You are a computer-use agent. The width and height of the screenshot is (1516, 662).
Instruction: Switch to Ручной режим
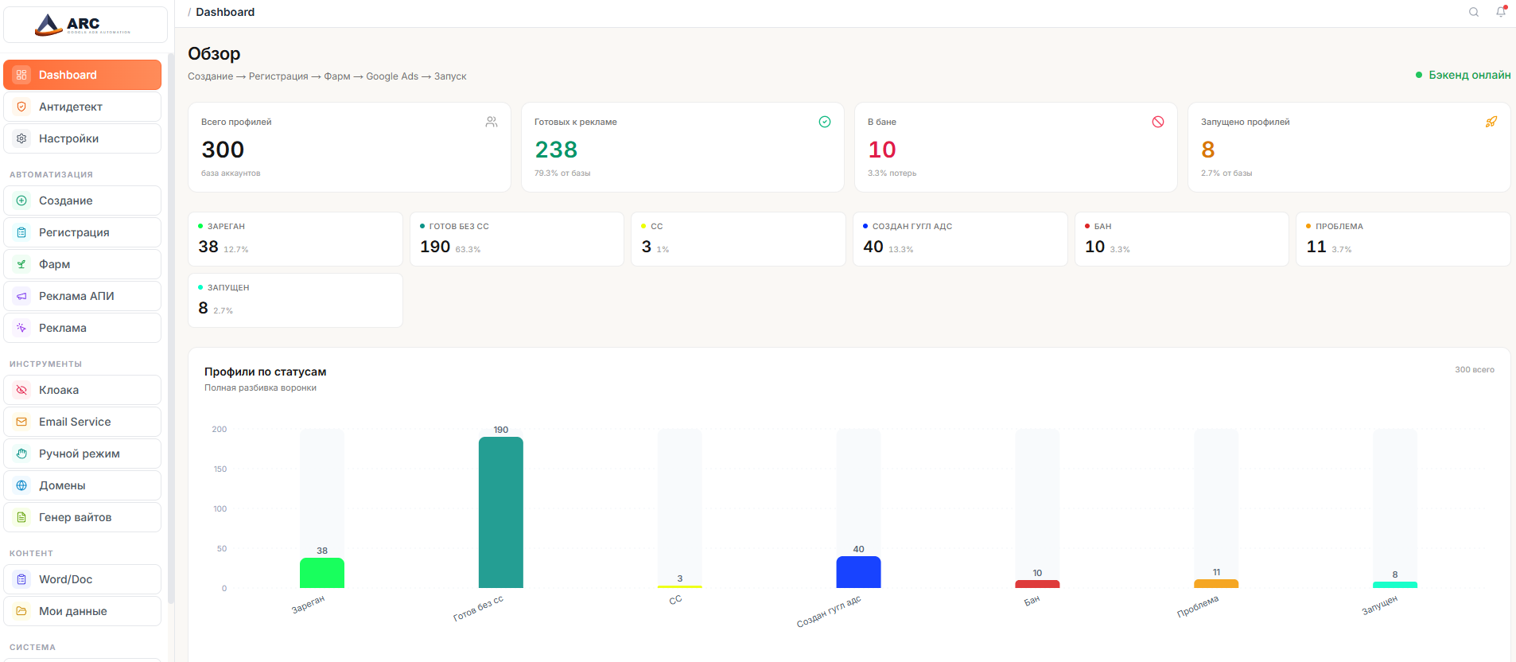pyautogui.click(x=83, y=454)
